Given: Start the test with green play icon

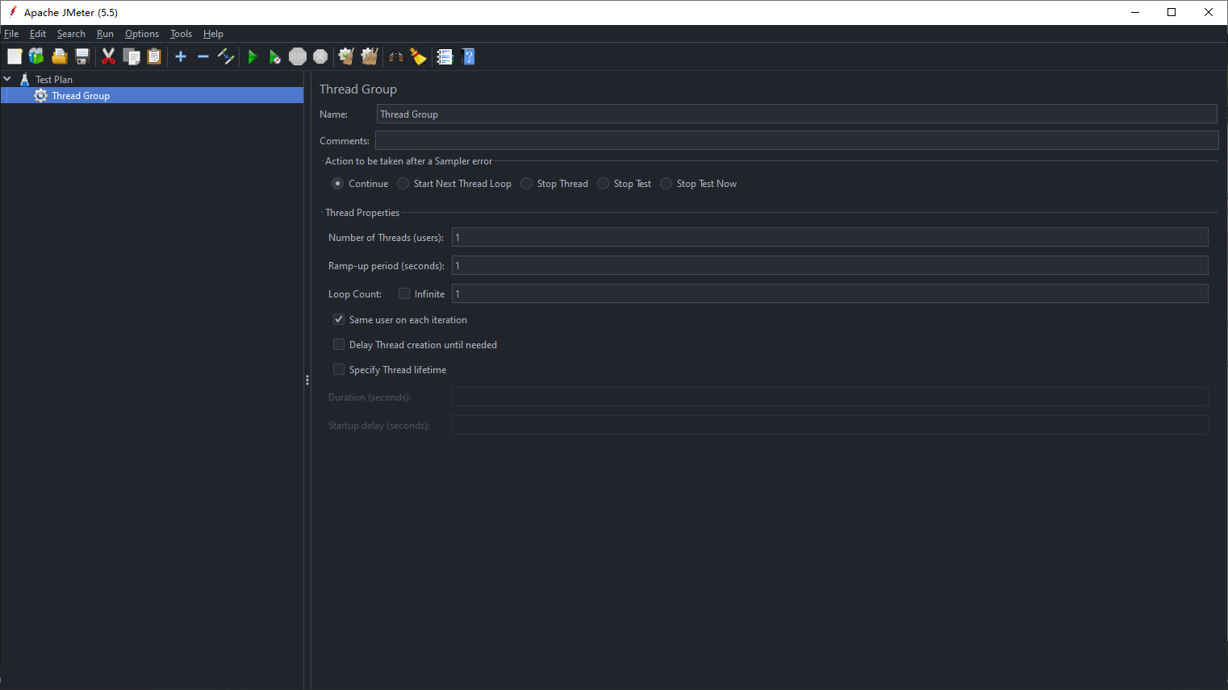Looking at the screenshot, I should point(253,56).
